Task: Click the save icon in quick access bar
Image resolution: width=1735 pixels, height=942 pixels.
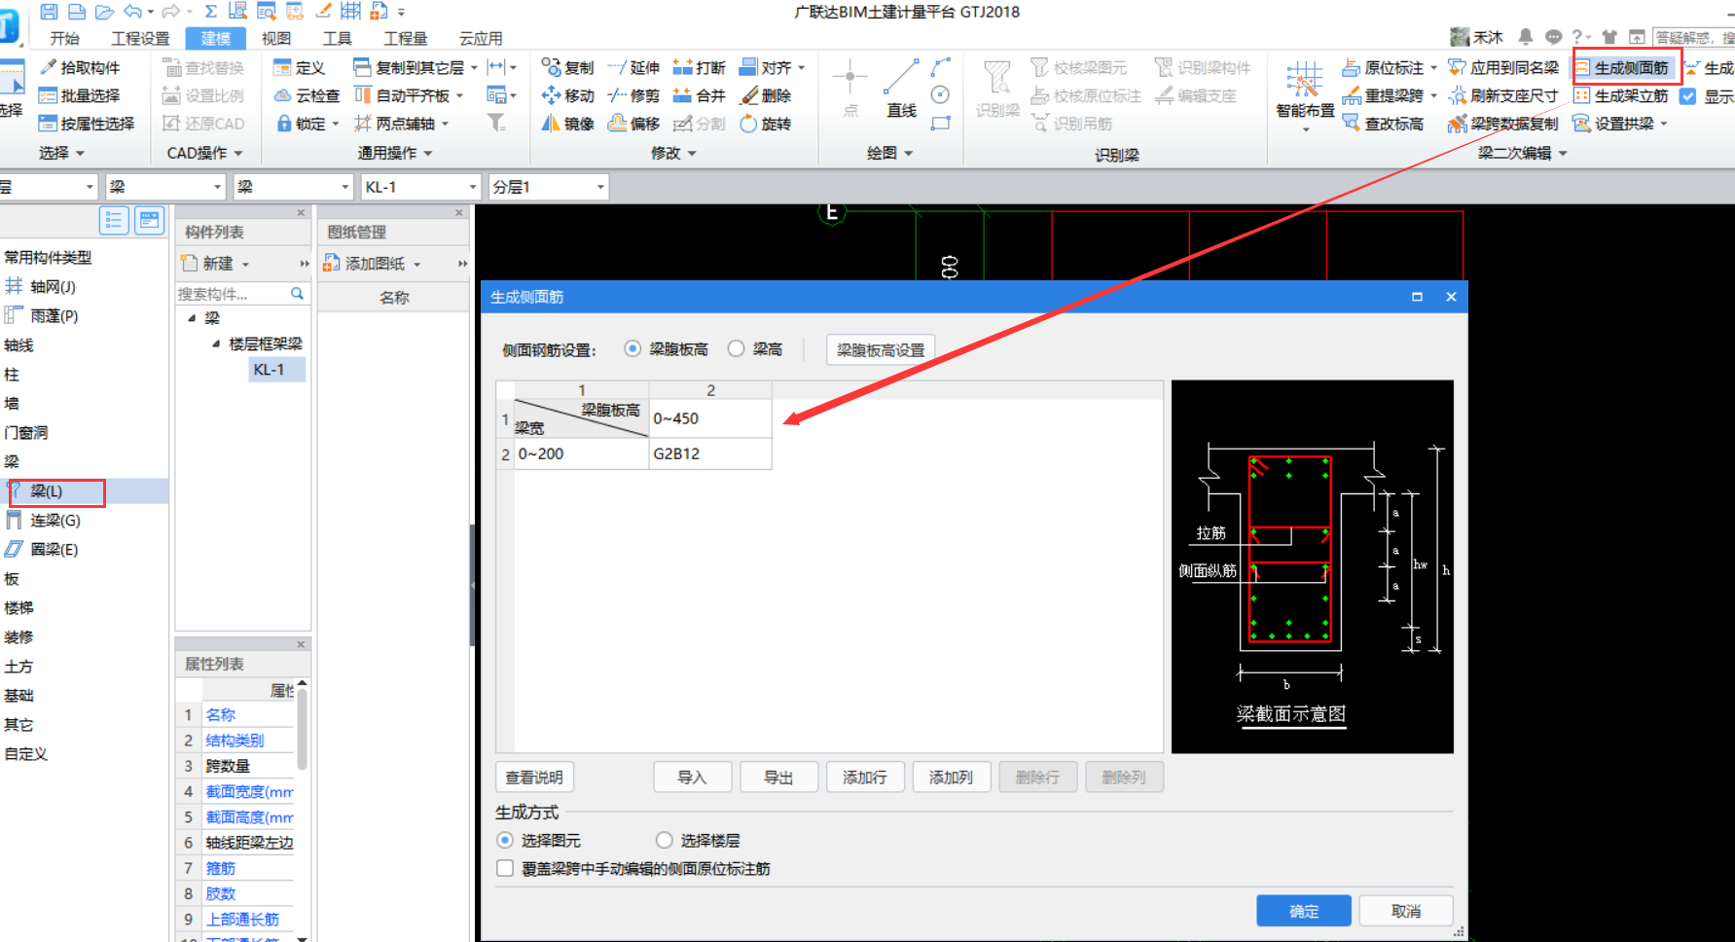Action: pyautogui.click(x=49, y=12)
